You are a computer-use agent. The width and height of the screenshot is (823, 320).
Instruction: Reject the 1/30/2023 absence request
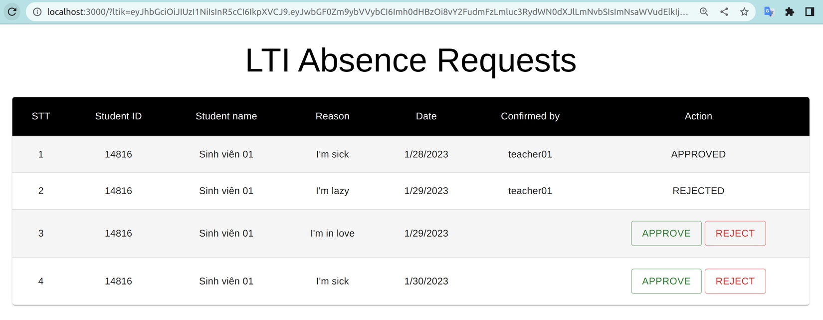pyautogui.click(x=735, y=281)
